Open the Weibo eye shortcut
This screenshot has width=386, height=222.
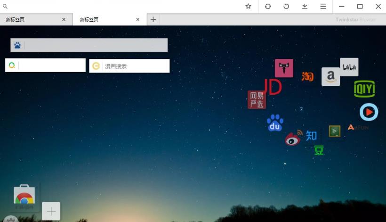(x=293, y=138)
